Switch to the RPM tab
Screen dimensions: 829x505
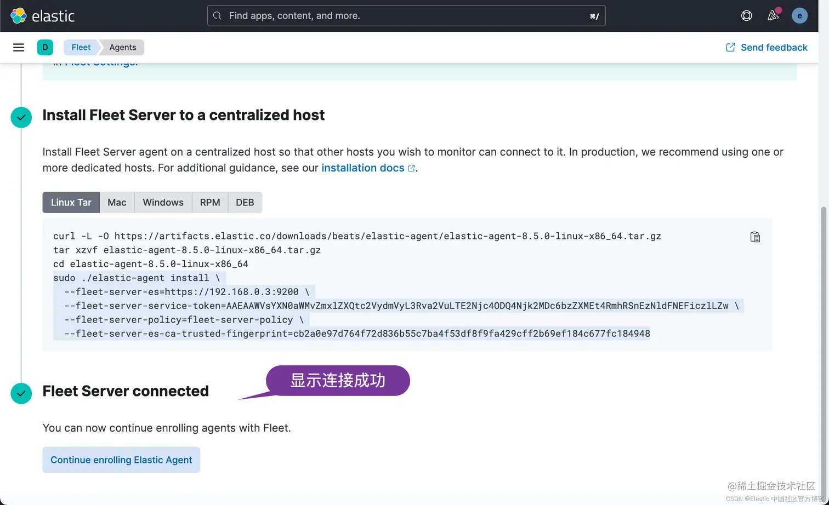(210, 202)
